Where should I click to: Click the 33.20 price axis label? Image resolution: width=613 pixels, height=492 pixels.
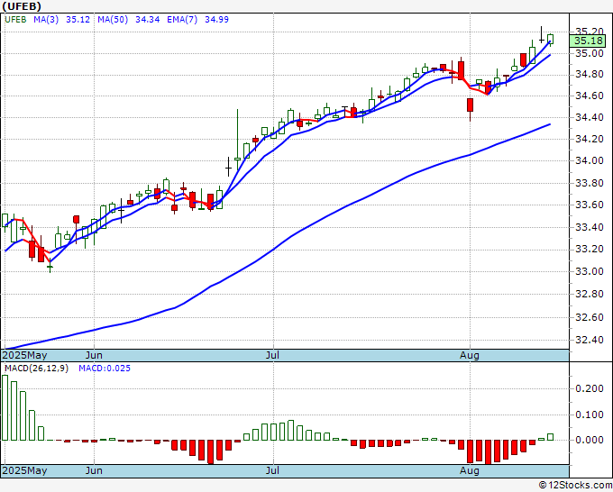590,249
